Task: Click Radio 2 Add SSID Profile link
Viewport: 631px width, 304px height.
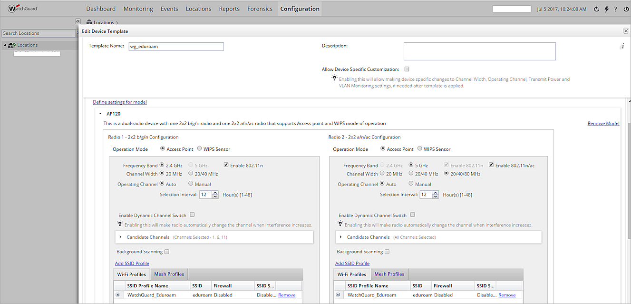Action: [x=352, y=263]
